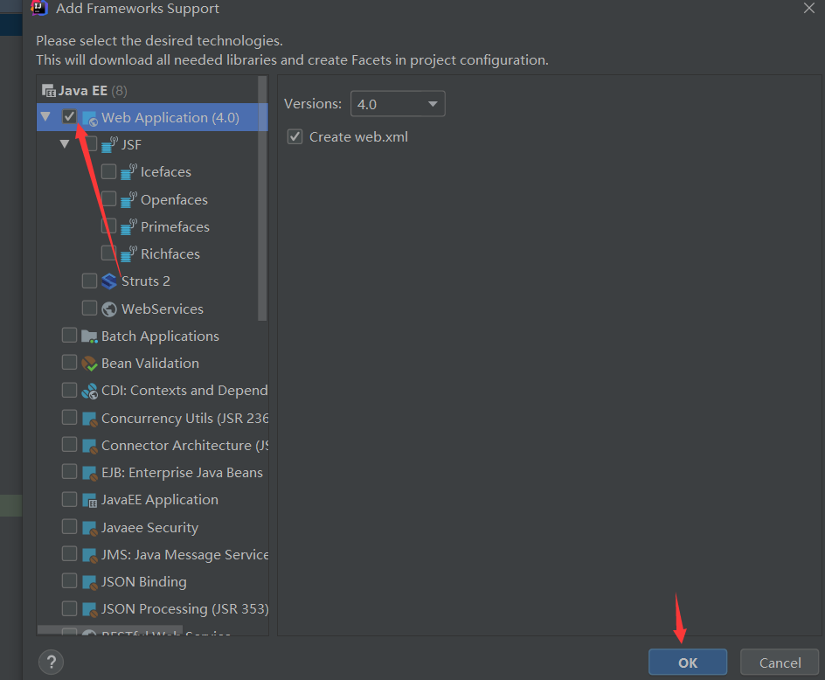Click the Connector Architecture icon
This screenshot has width=825, height=680.
coord(90,447)
